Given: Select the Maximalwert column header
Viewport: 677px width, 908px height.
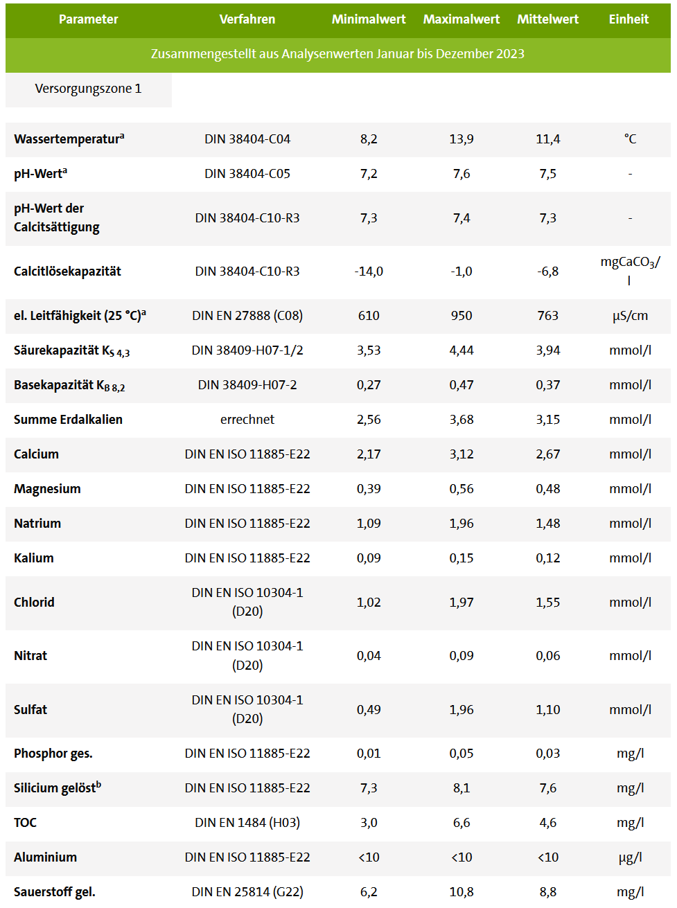Looking at the screenshot, I should click(x=461, y=19).
